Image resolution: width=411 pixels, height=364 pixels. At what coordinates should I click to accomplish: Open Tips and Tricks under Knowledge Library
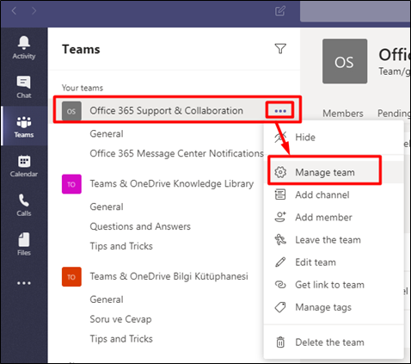pyautogui.click(x=121, y=246)
